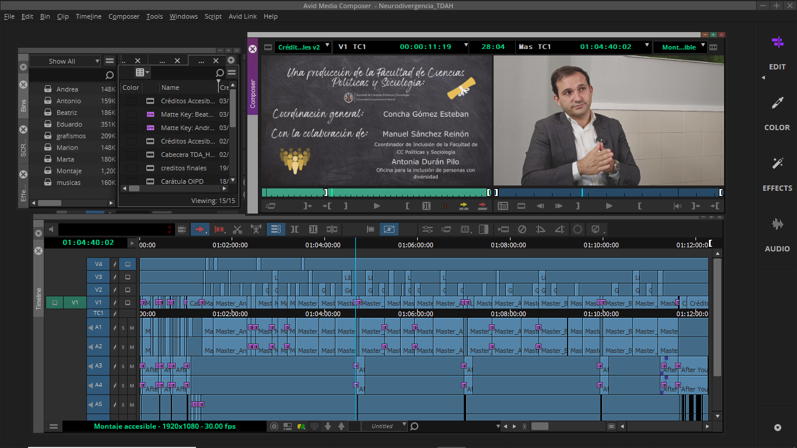Adjust the timeline zoom scale slider

[540, 426]
